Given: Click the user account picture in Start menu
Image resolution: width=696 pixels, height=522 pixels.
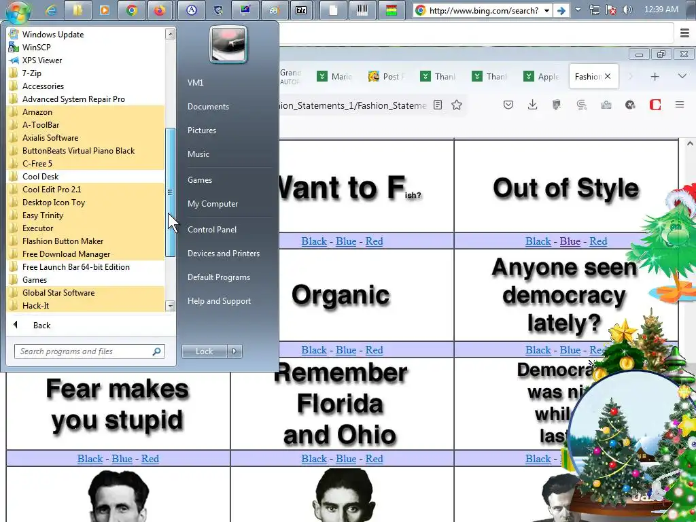Looking at the screenshot, I should point(228,44).
